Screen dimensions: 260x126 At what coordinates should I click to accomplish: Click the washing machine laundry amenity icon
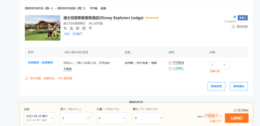point(84,28)
